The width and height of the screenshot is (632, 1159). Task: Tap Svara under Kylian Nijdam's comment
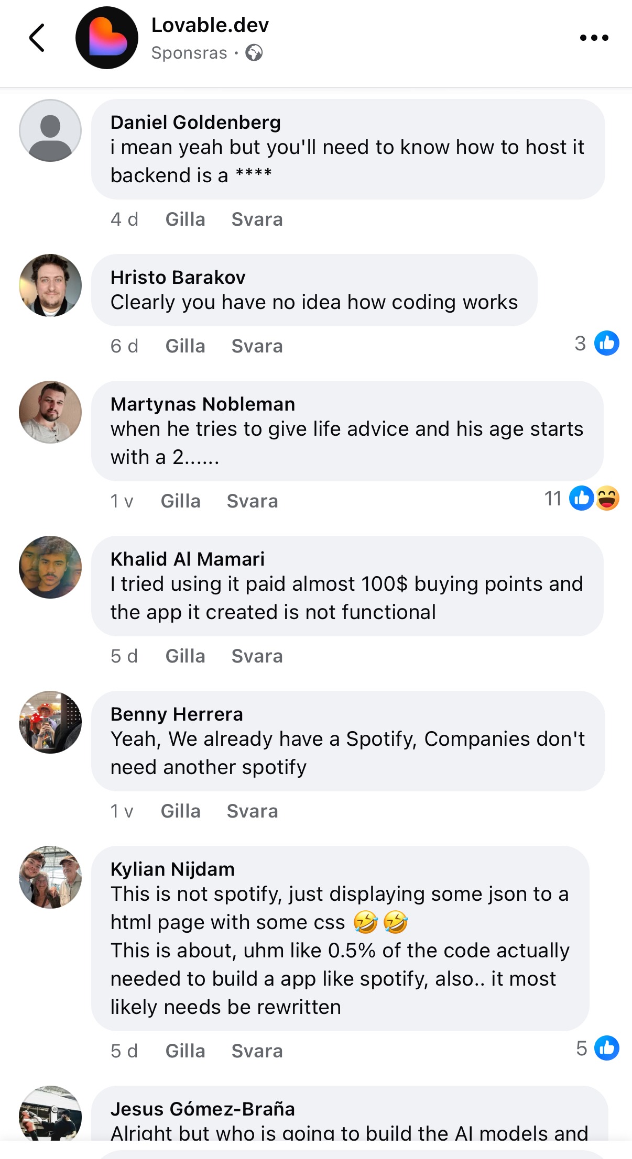pyautogui.click(x=257, y=1051)
